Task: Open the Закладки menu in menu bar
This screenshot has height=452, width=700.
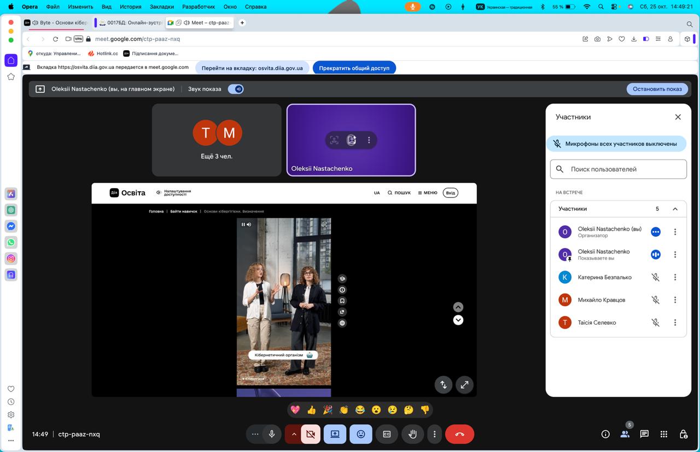Action: pos(162,7)
